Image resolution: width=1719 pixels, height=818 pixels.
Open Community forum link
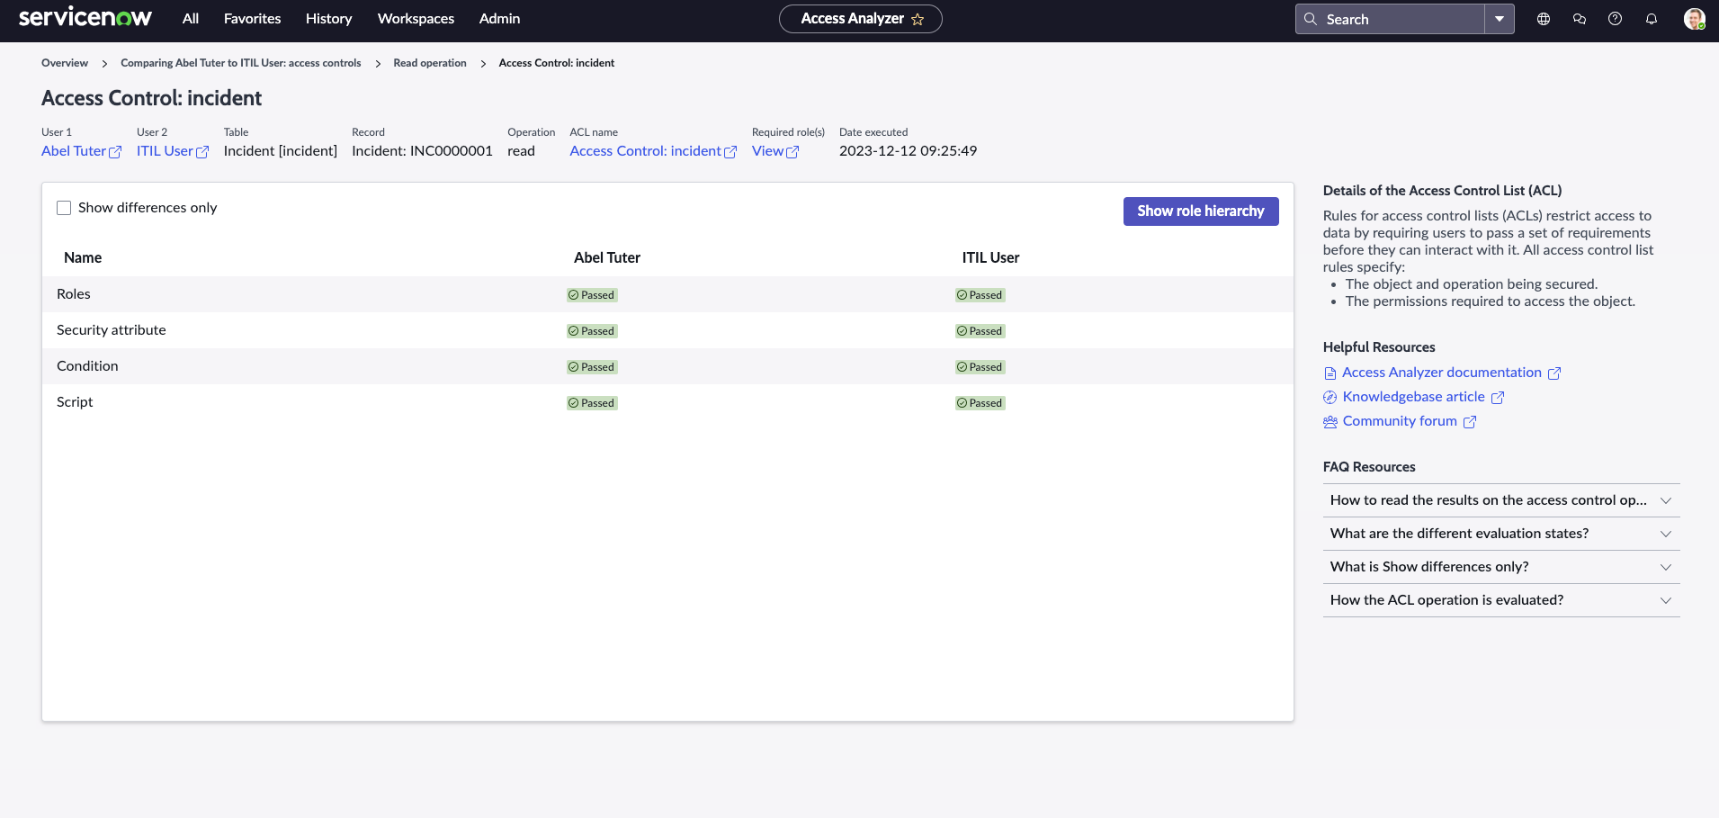(x=1400, y=421)
